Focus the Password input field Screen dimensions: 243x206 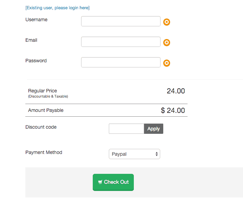click(x=121, y=62)
